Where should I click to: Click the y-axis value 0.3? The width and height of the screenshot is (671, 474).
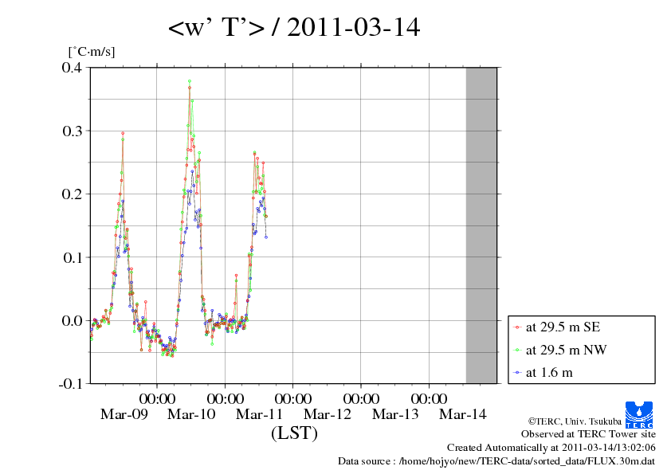pyautogui.click(x=72, y=131)
